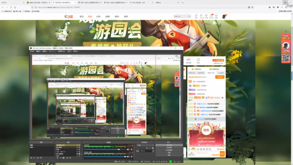
Task: Open the File menu in OBS
Action: tap(32, 51)
